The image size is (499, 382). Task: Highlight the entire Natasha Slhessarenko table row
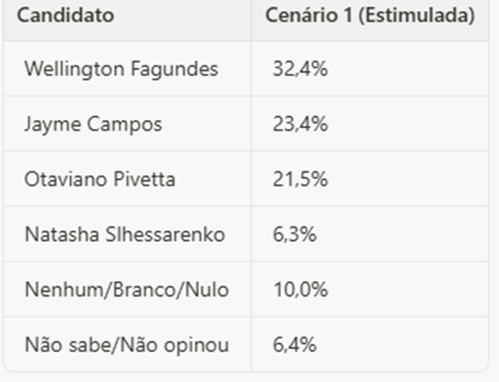click(246, 234)
